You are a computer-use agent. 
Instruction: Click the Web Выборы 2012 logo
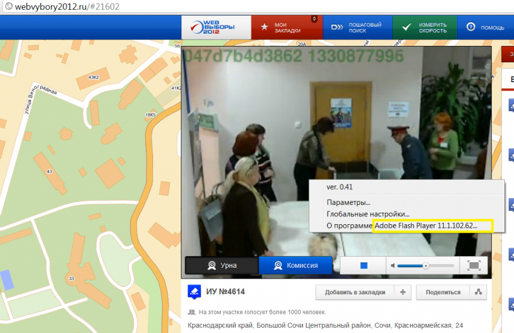(216, 27)
